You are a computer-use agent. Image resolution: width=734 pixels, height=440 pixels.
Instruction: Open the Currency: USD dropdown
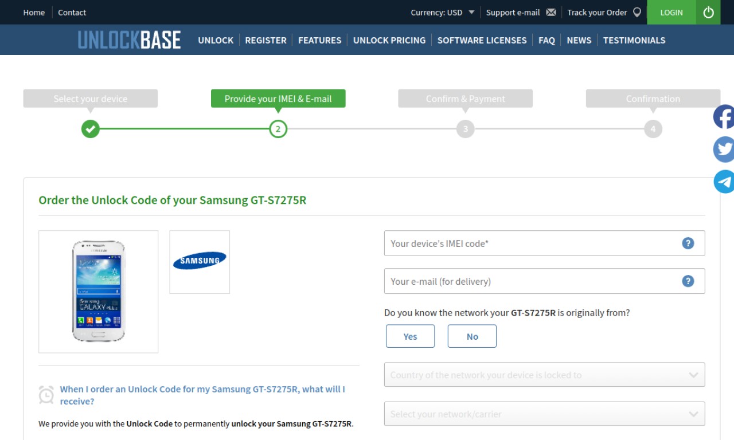(443, 12)
